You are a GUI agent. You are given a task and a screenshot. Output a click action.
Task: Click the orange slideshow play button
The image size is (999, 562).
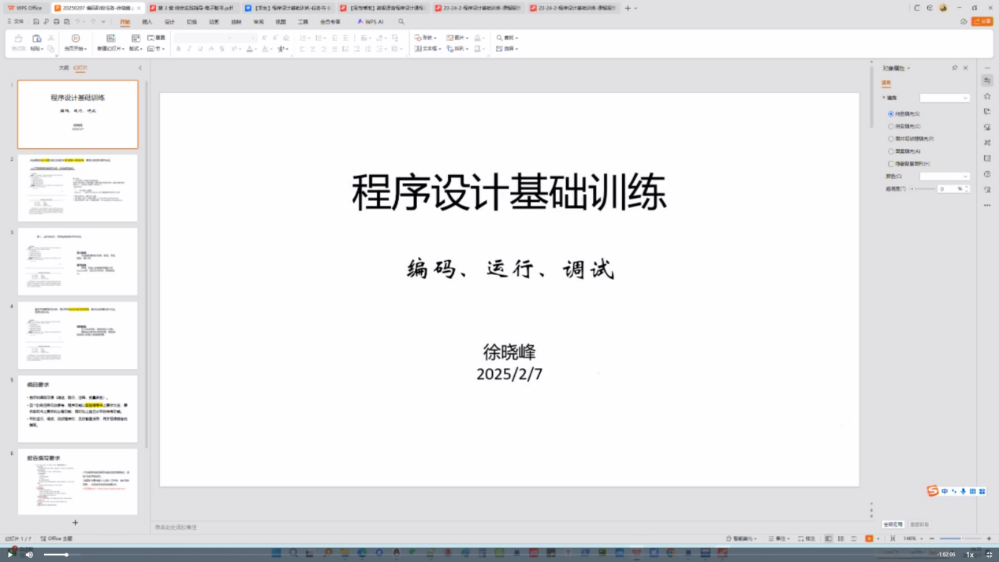click(869, 539)
